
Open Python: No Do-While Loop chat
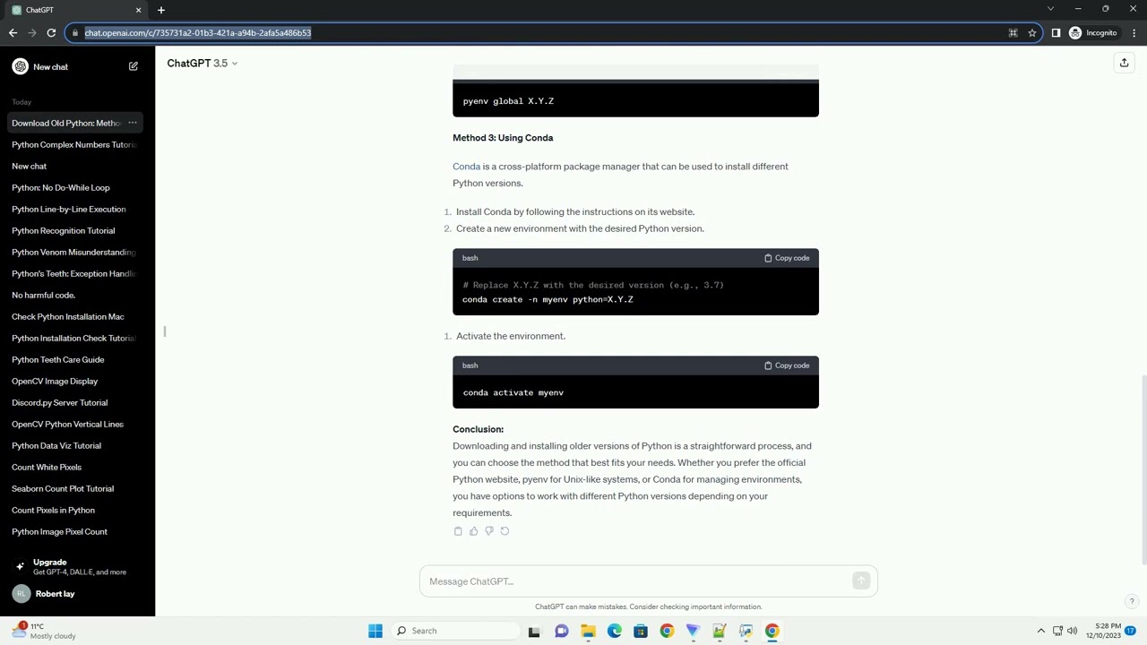(x=77, y=187)
